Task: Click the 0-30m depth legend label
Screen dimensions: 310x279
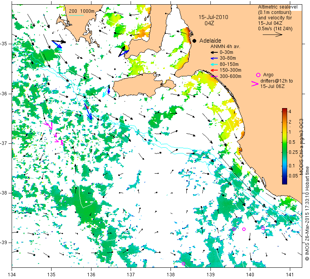Action: click(x=226, y=52)
